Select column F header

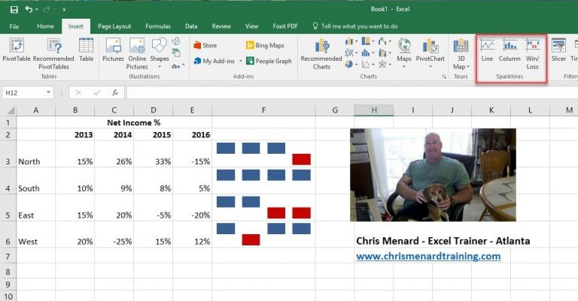pos(263,110)
